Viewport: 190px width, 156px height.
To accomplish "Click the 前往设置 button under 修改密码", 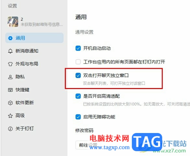I will [88, 145].
